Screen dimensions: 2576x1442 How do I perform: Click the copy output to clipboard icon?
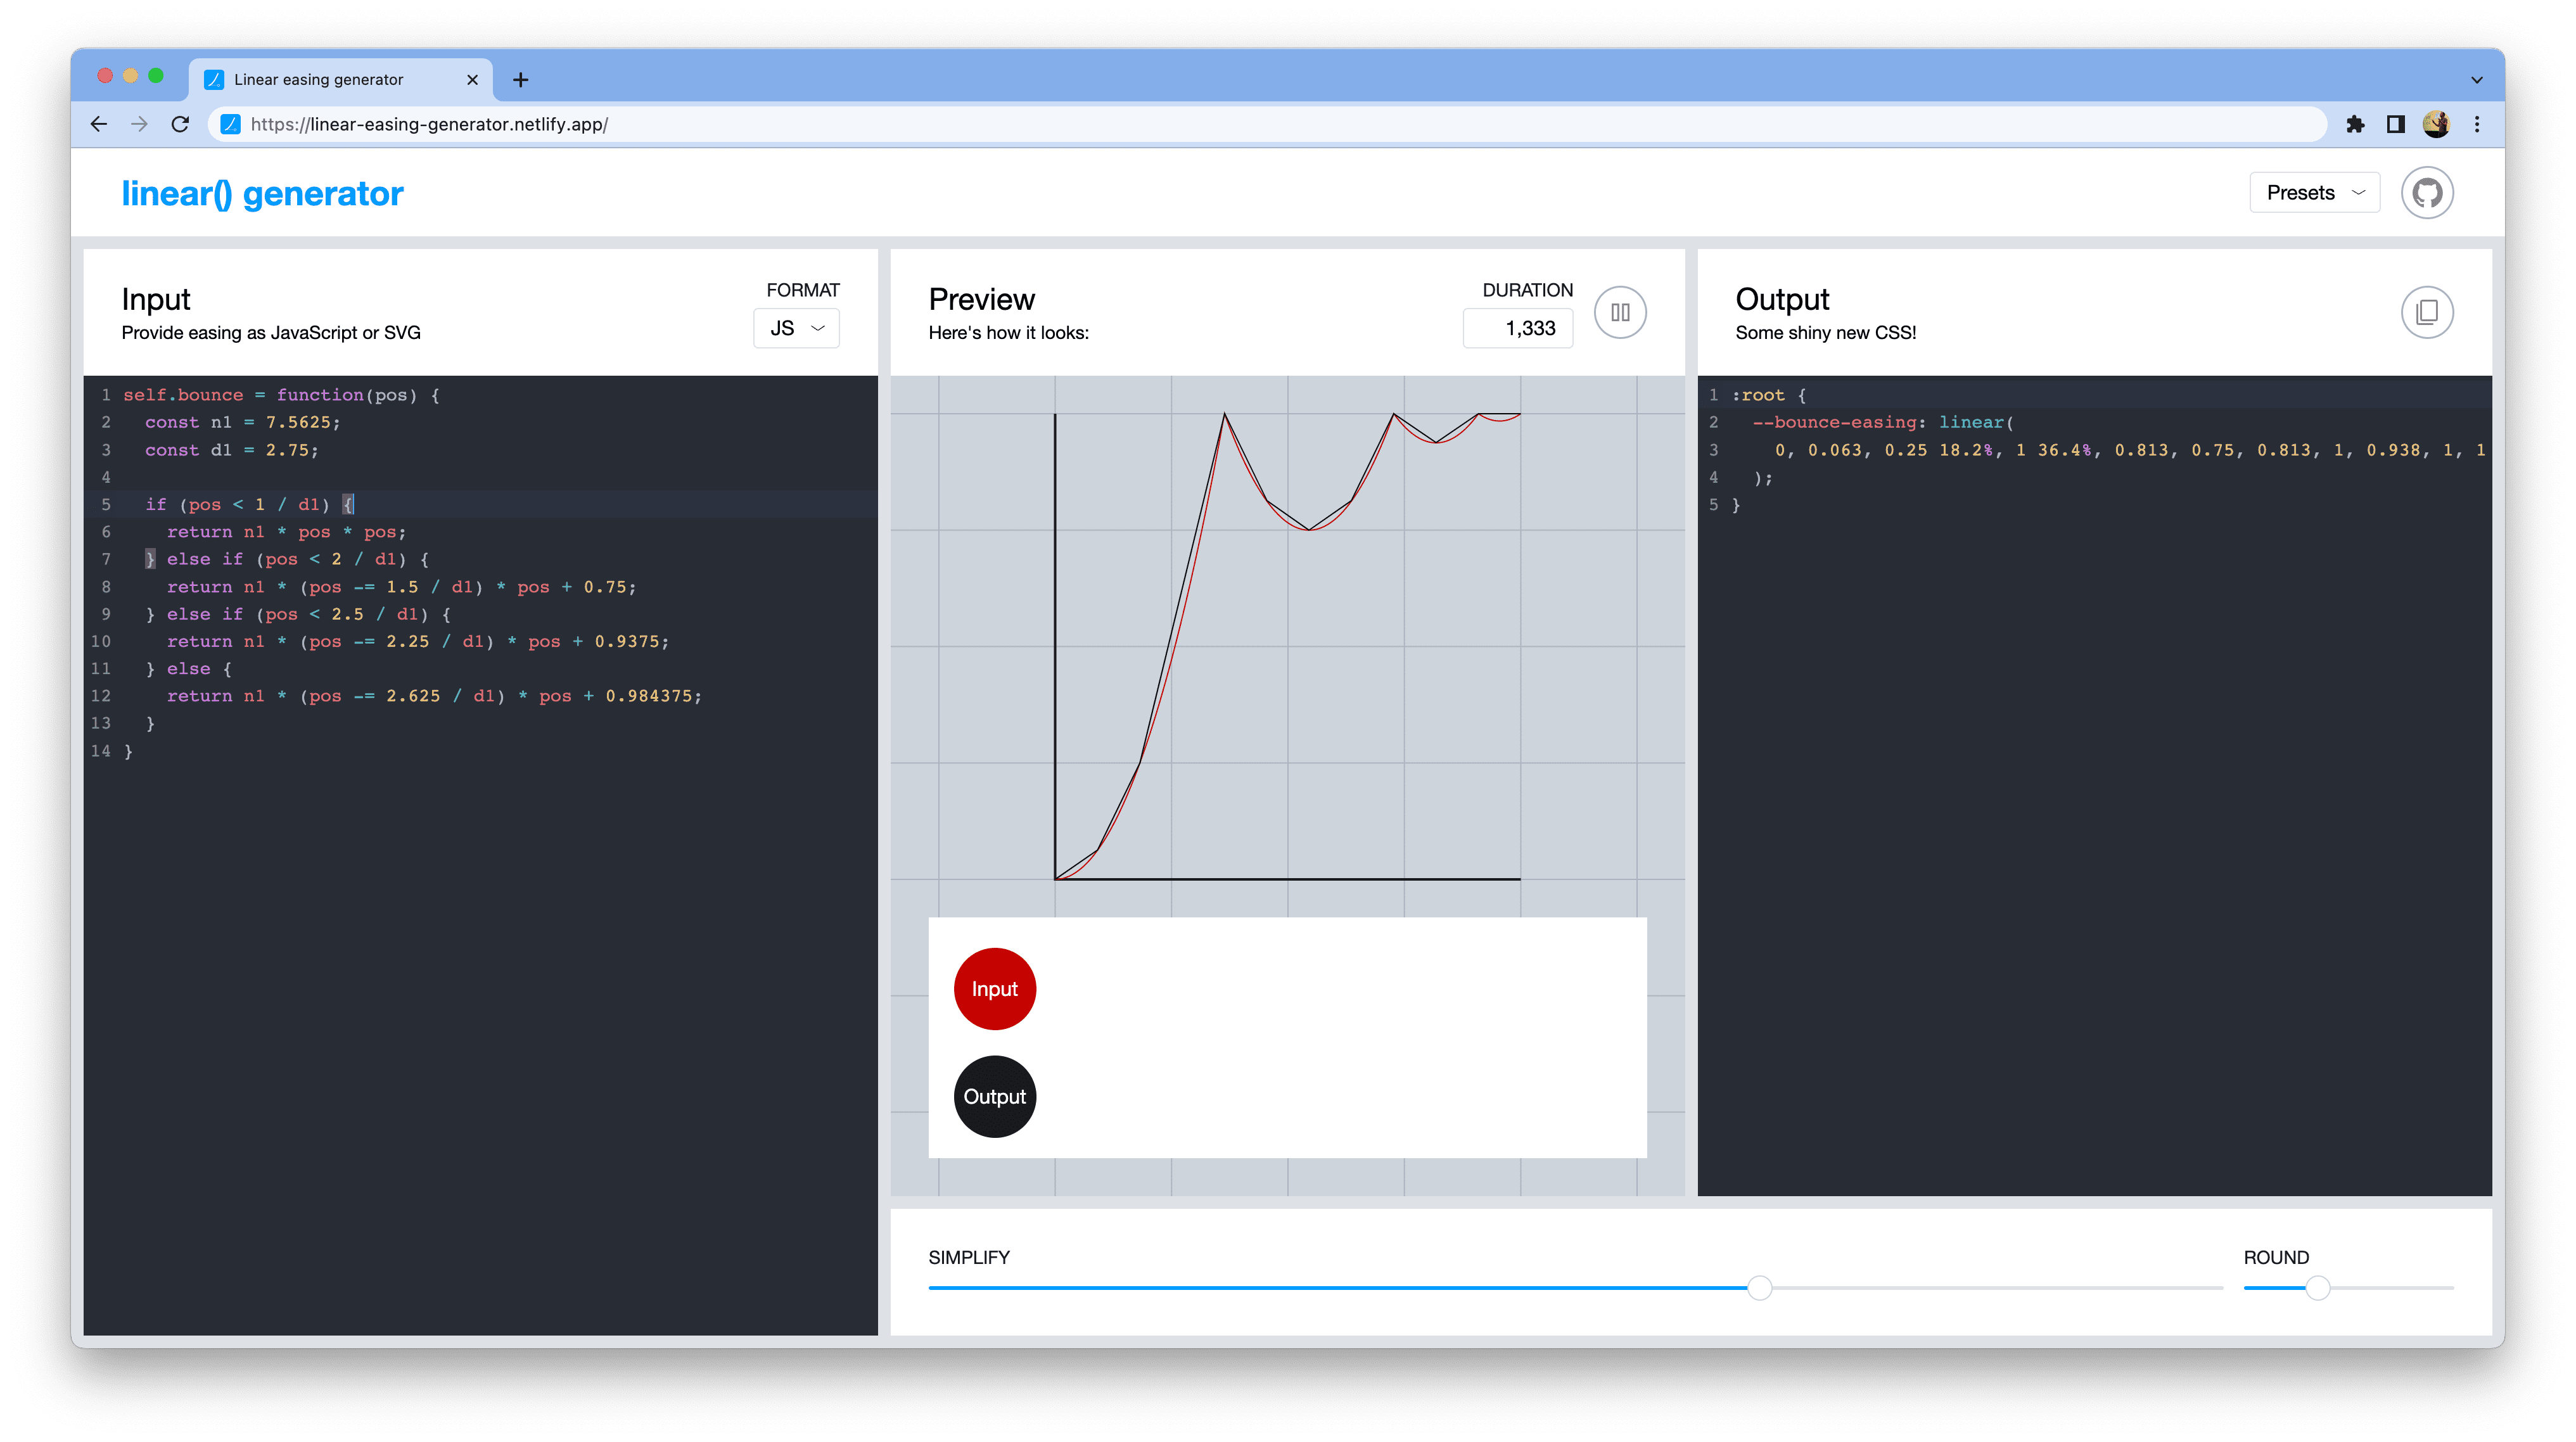point(2427,312)
